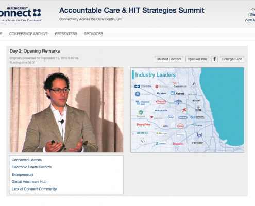Viewport: 255px width, 206px height.
Task: Jump to Electronic Health Records chapter
Action: [31, 167]
